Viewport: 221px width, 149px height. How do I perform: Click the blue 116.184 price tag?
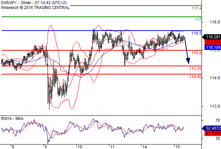(213, 47)
